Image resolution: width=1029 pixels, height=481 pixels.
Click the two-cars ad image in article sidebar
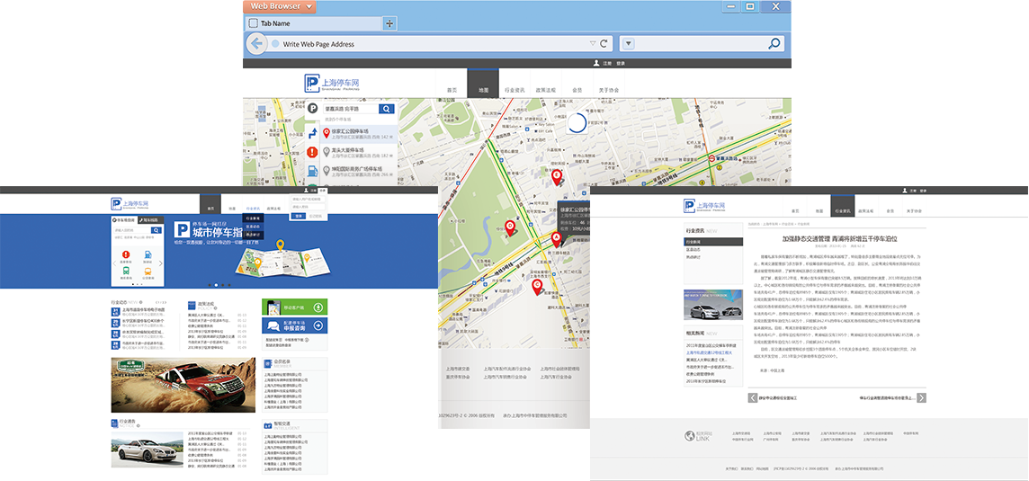pos(713,305)
